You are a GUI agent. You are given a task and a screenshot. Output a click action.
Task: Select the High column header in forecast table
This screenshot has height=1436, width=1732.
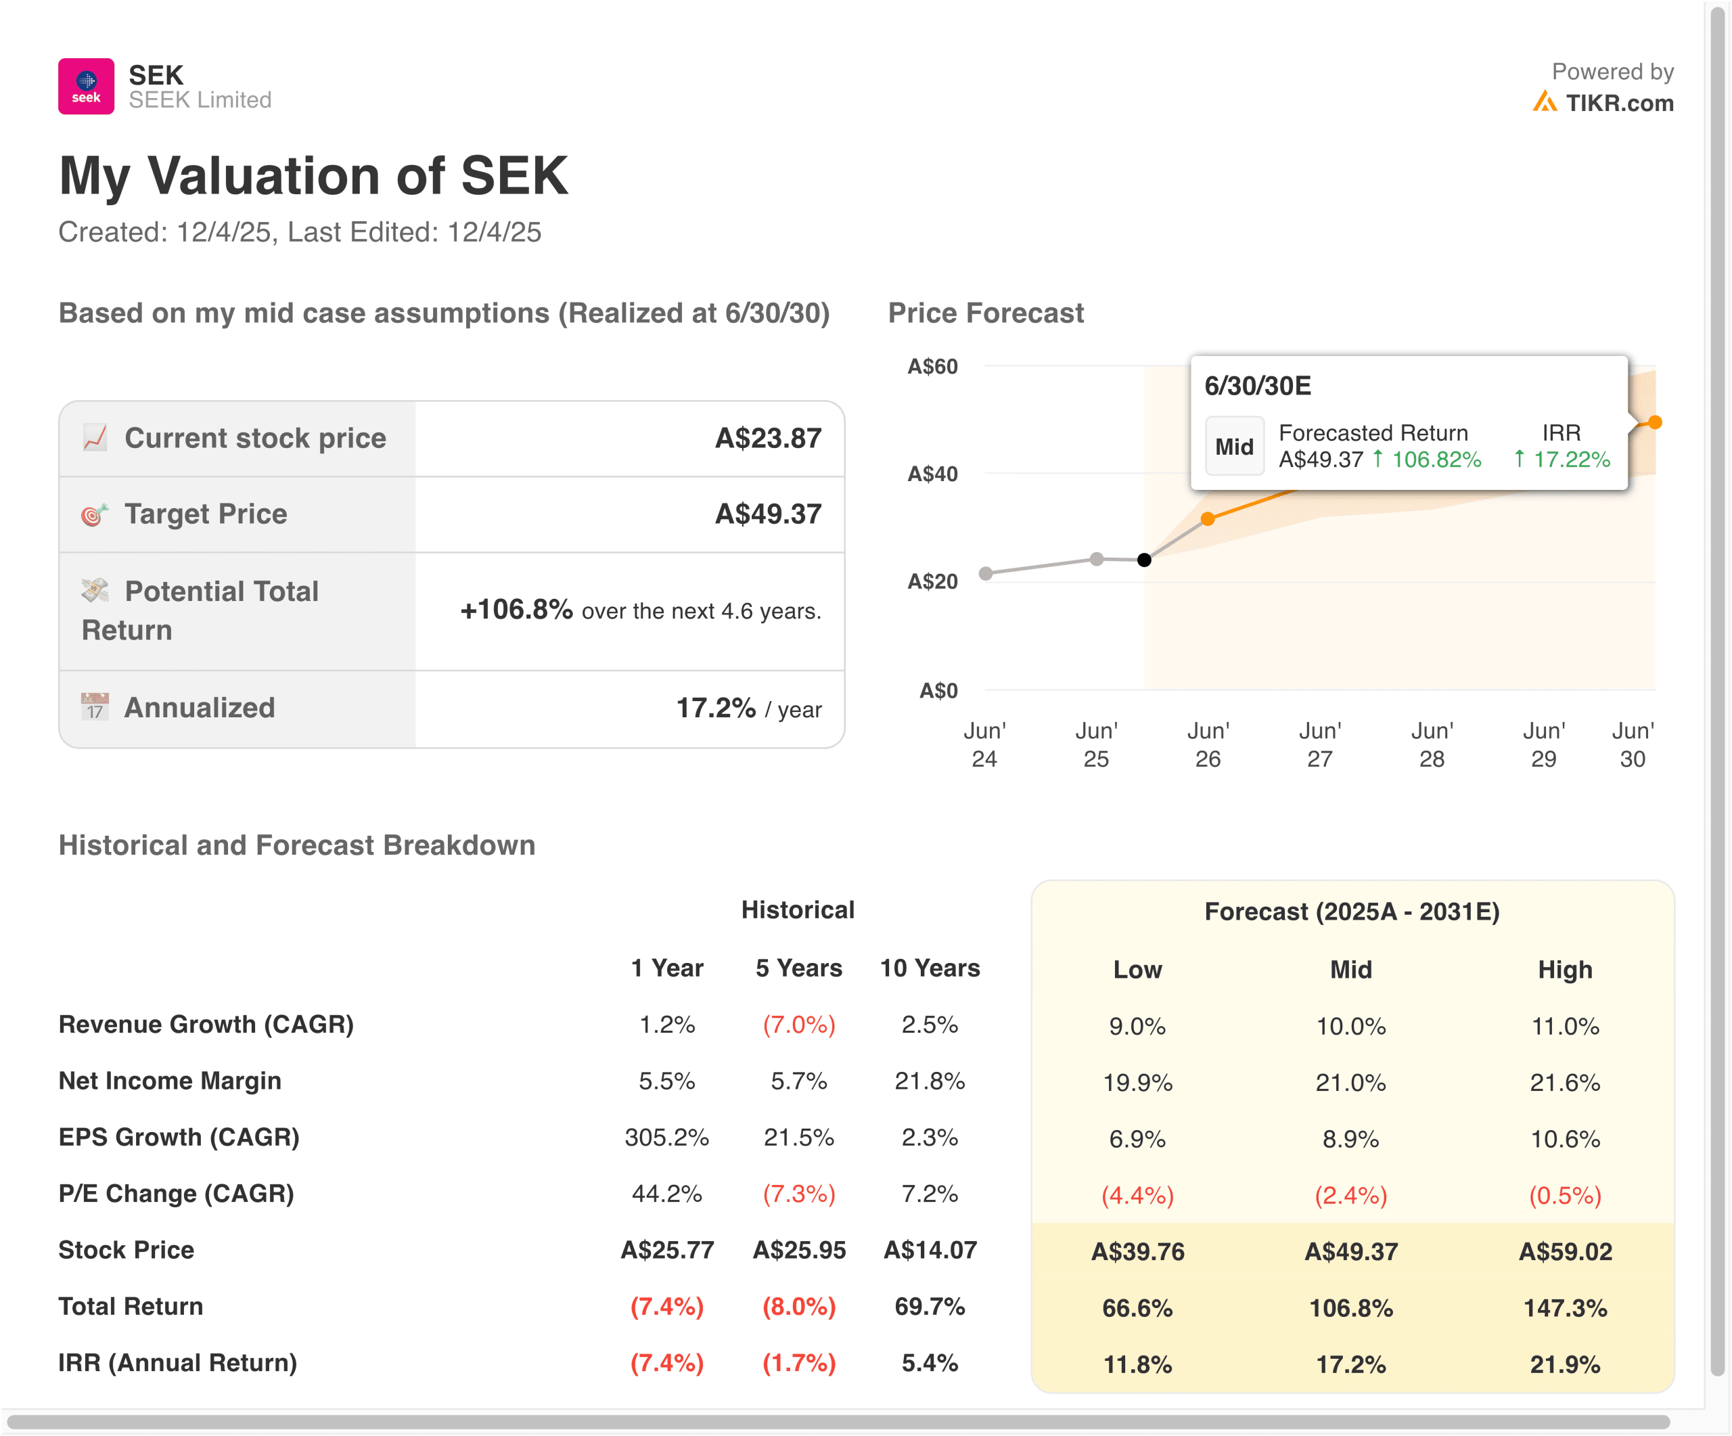click(x=1566, y=970)
